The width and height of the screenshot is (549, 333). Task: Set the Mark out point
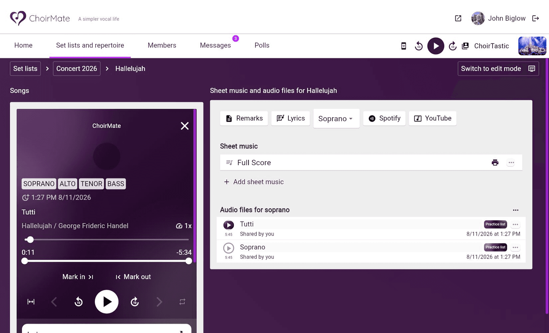coord(133,277)
